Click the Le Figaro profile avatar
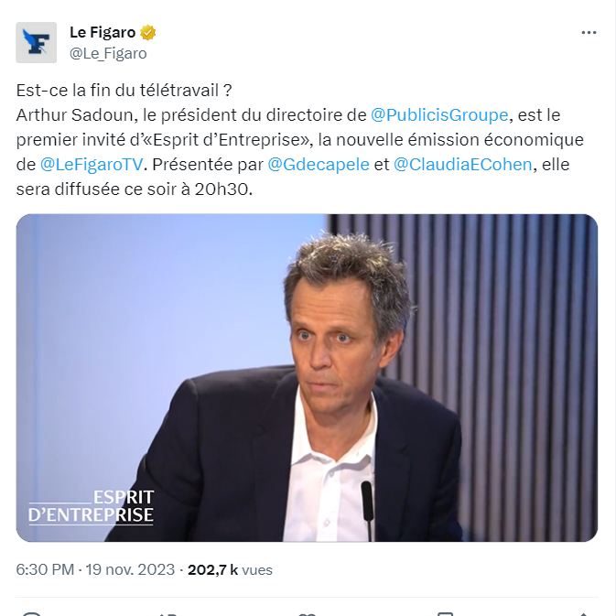This screenshot has height=616, width=616. coord(36,42)
